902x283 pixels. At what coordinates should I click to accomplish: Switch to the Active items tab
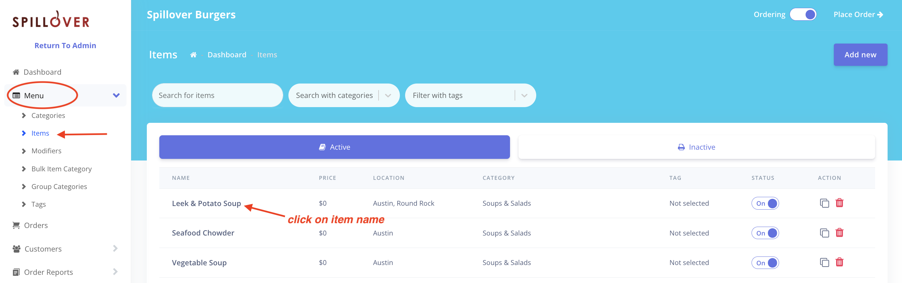click(334, 147)
